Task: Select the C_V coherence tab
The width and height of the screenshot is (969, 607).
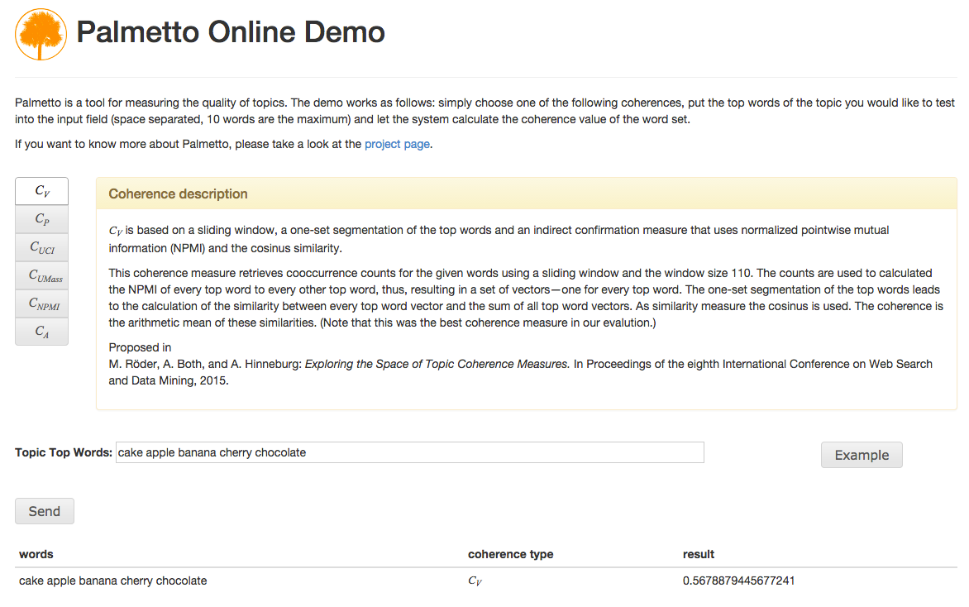Action: [x=41, y=191]
